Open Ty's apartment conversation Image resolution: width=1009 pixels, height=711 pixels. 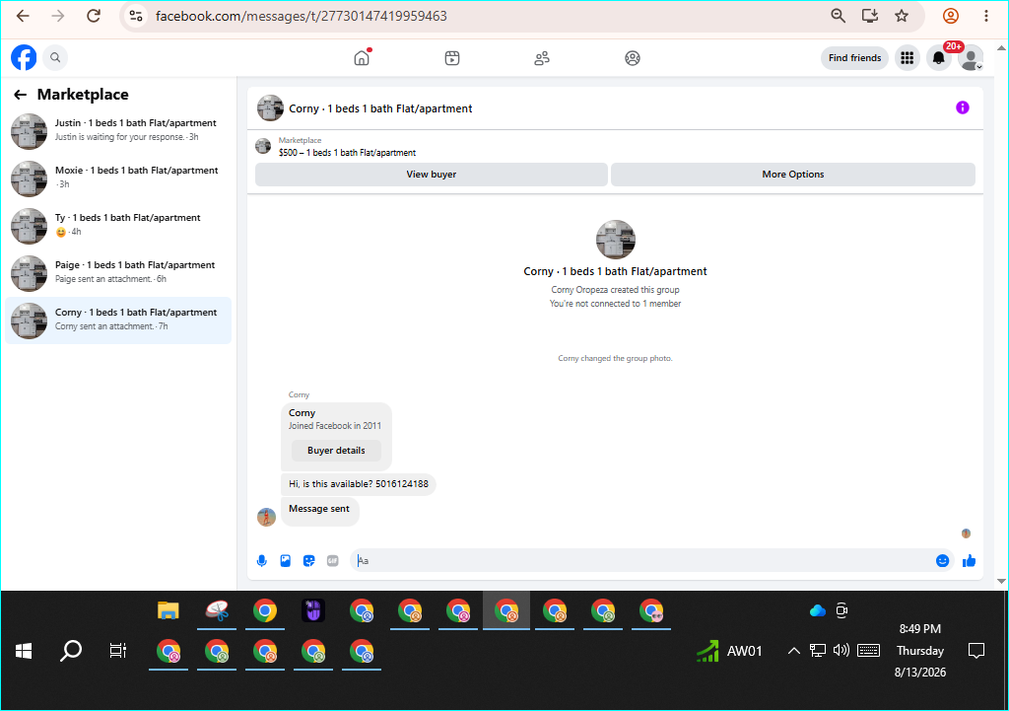pyautogui.click(x=118, y=226)
